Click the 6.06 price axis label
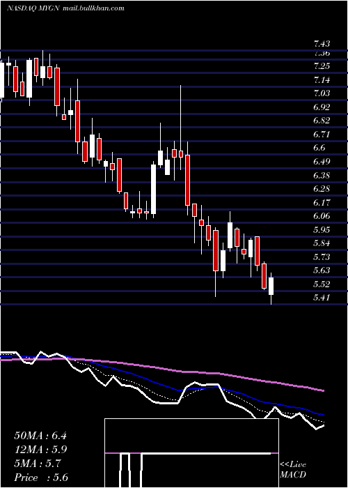The height and width of the screenshot is (488, 348). [x=322, y=216]
